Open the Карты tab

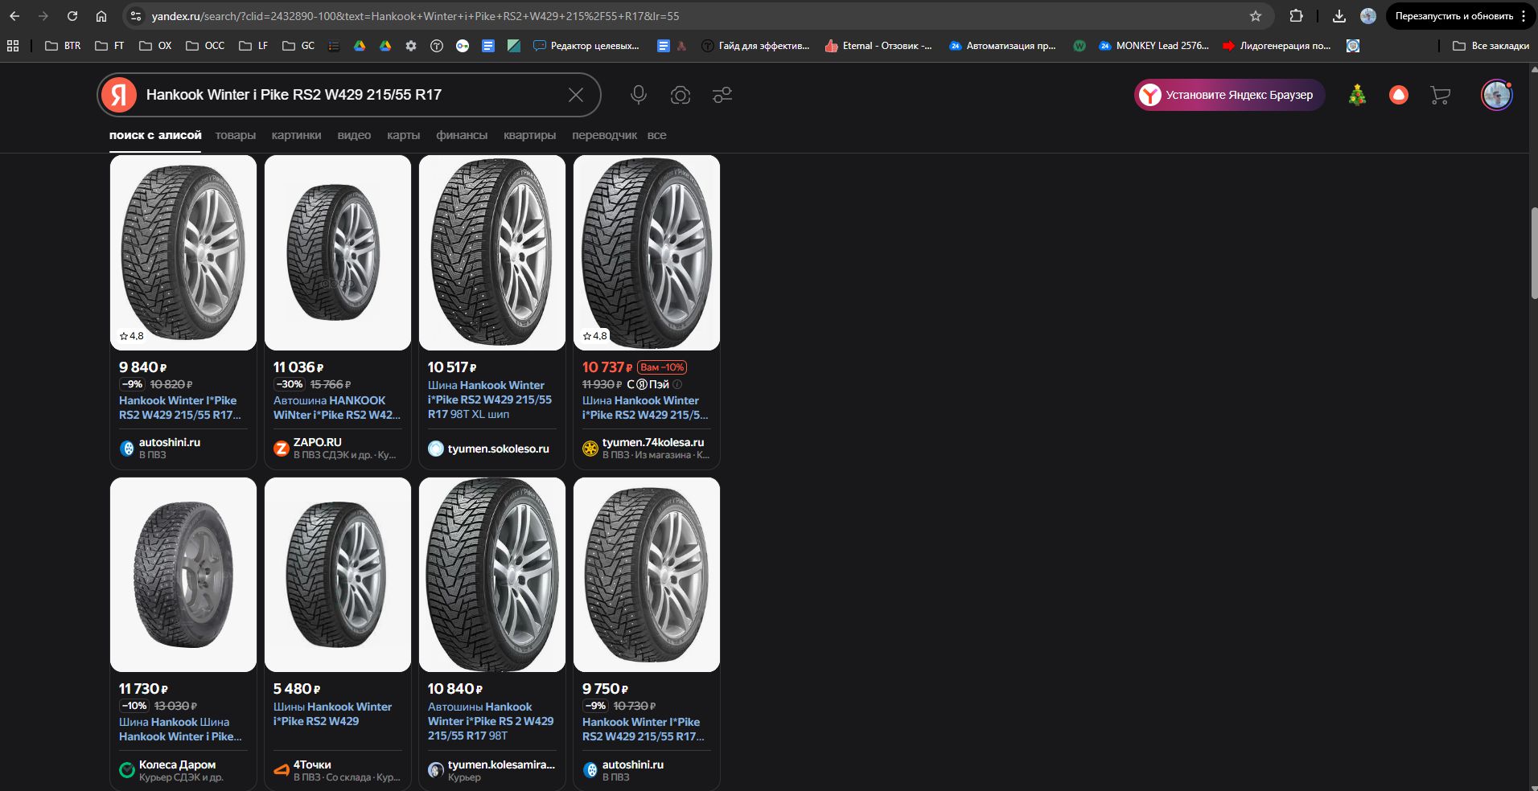pos(403,135)
